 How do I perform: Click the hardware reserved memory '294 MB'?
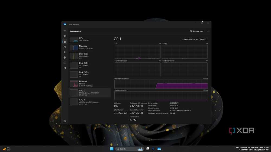point(172,113)
